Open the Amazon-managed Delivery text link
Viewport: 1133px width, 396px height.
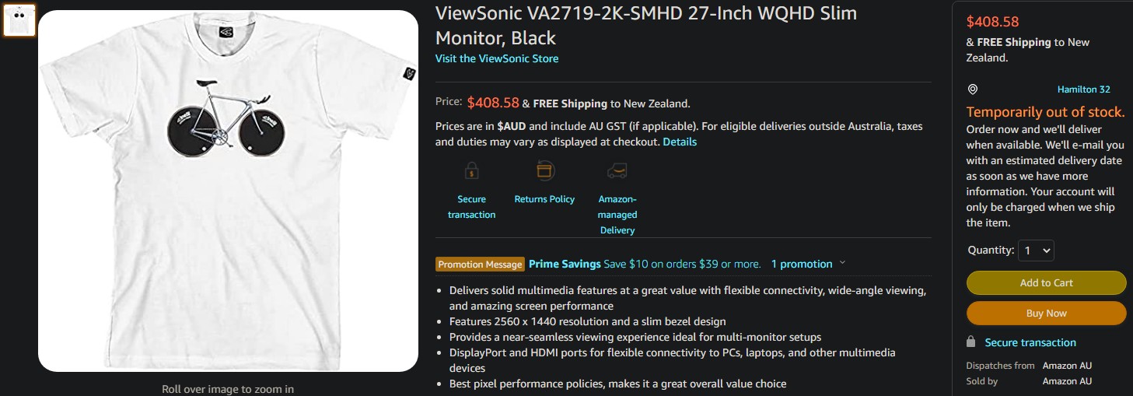[617, 215]
